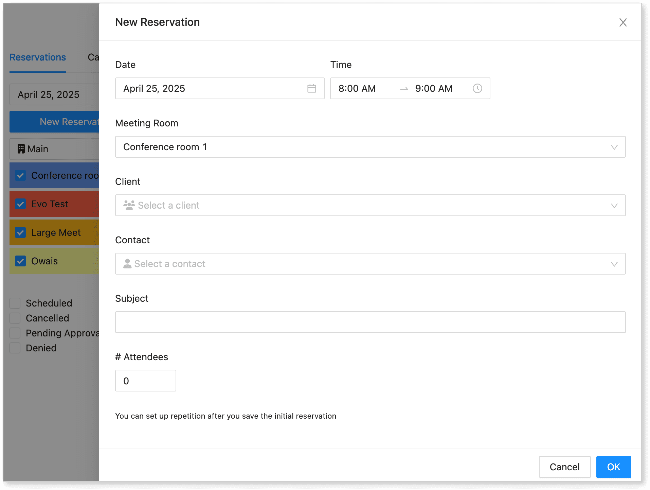The image size is (650, 490).
Task: Check the Pending Approval filter
Action: pyautogui.click(x=15, y=333)
